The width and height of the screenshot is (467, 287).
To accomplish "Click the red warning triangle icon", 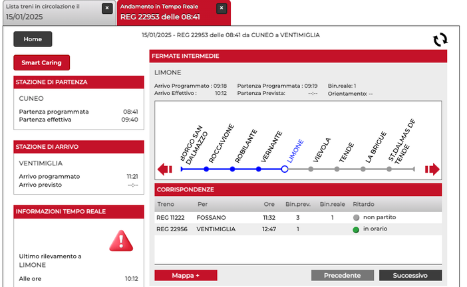I will (121, 240).
